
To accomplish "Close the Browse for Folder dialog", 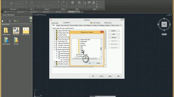I will point(102,32).
